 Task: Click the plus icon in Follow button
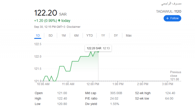[x=167, y=18]
